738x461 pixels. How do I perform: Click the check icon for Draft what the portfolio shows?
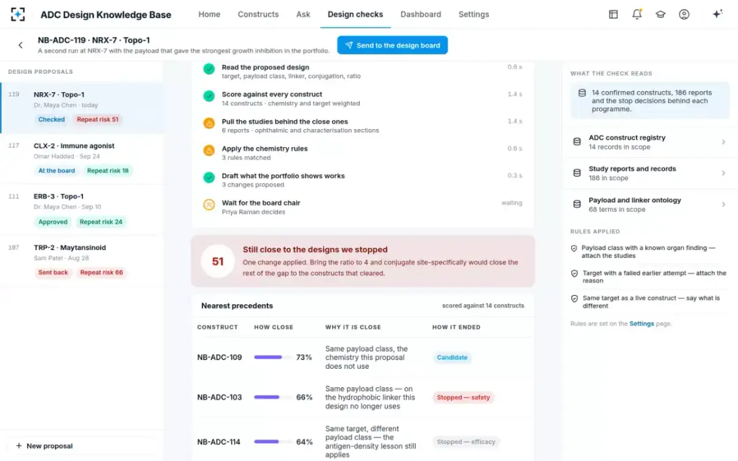click(x=209, y=177)
